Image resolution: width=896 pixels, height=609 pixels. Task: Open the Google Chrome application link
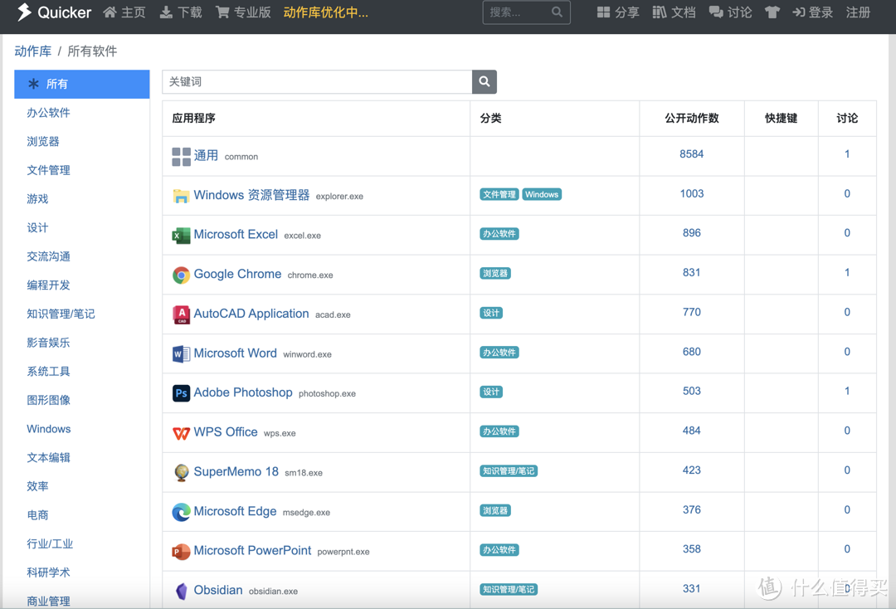pos(237,274)
